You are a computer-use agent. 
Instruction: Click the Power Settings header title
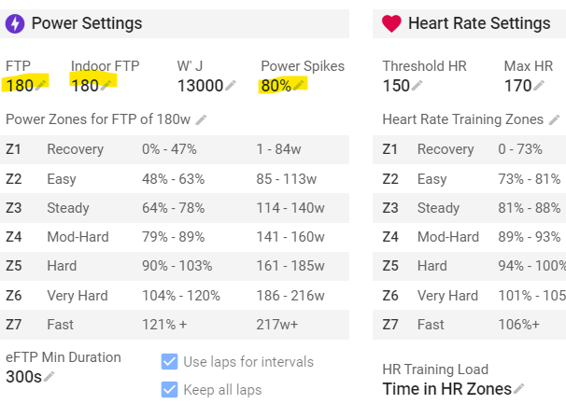click(x=87, y=23)
